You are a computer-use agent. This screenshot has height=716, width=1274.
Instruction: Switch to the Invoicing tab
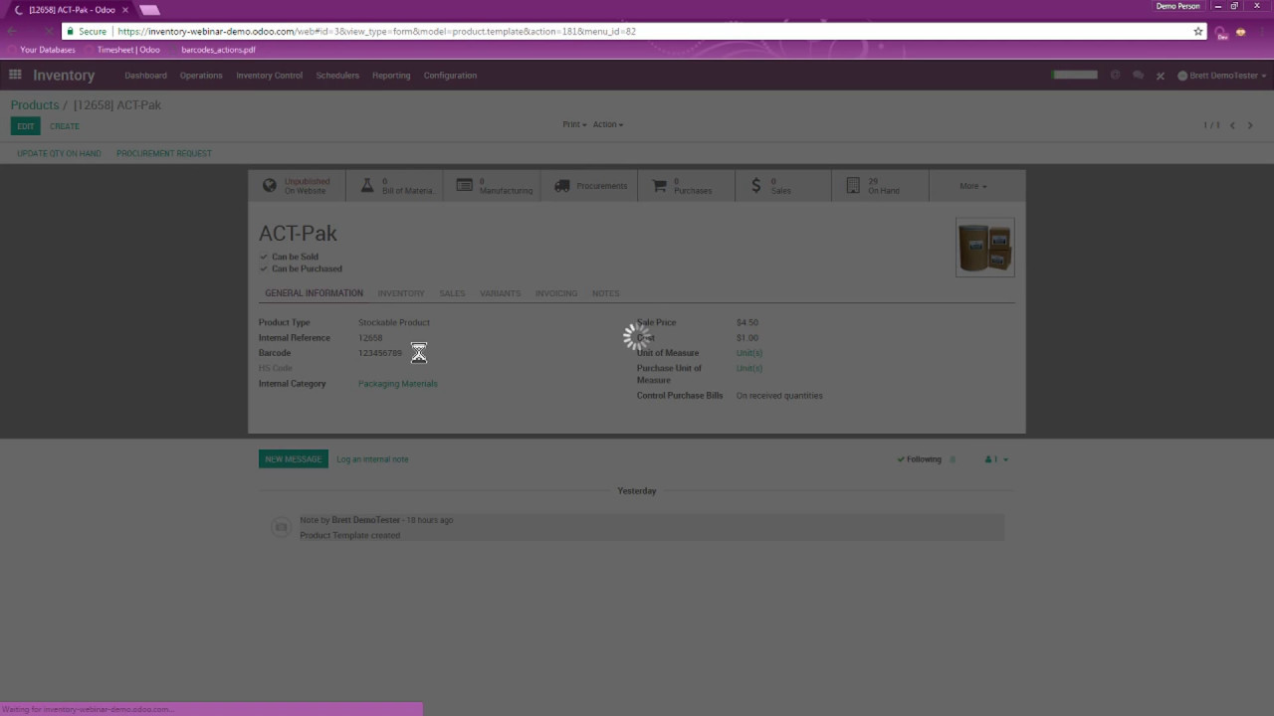555,293
